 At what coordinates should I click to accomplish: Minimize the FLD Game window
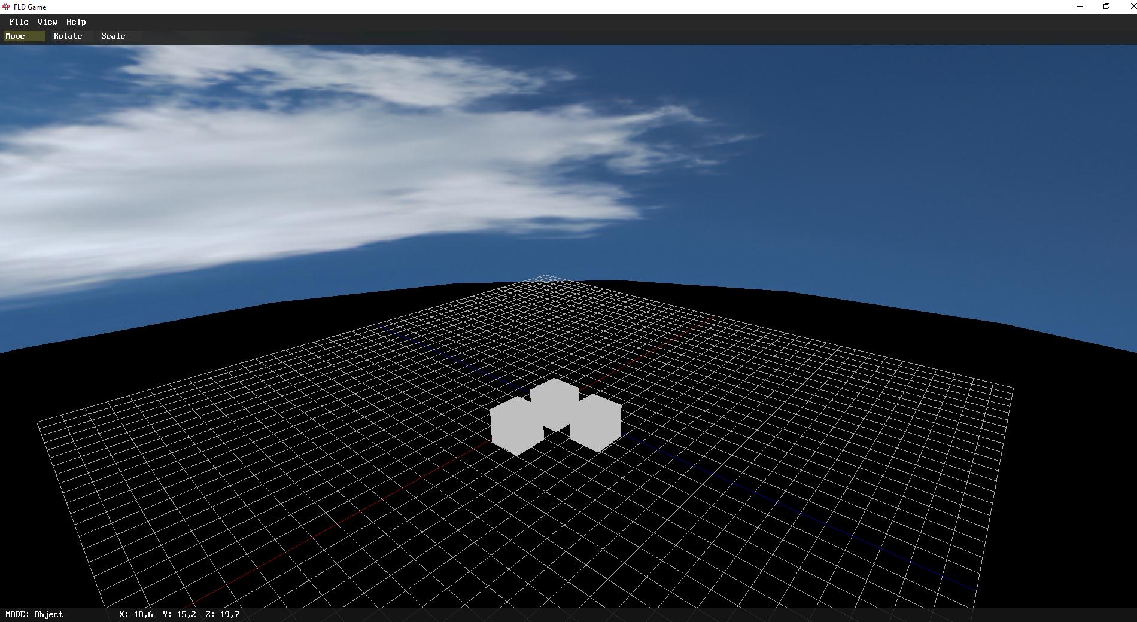pos(1080,7)
